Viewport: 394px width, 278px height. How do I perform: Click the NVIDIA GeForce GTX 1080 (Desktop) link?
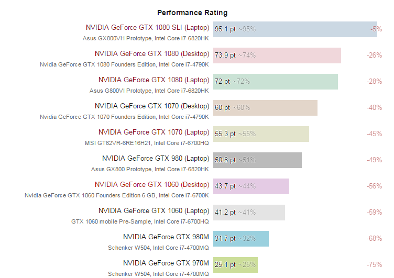[151, 54]
